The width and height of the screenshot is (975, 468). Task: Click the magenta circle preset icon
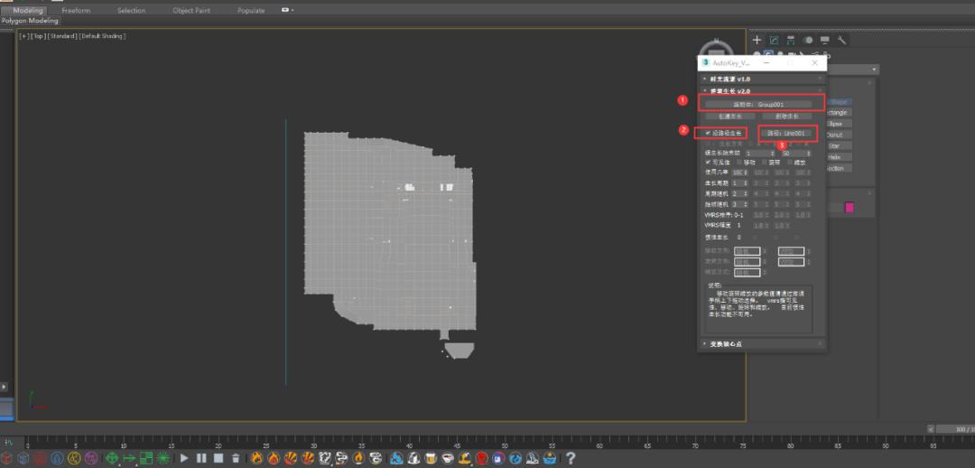pos(91,458)
